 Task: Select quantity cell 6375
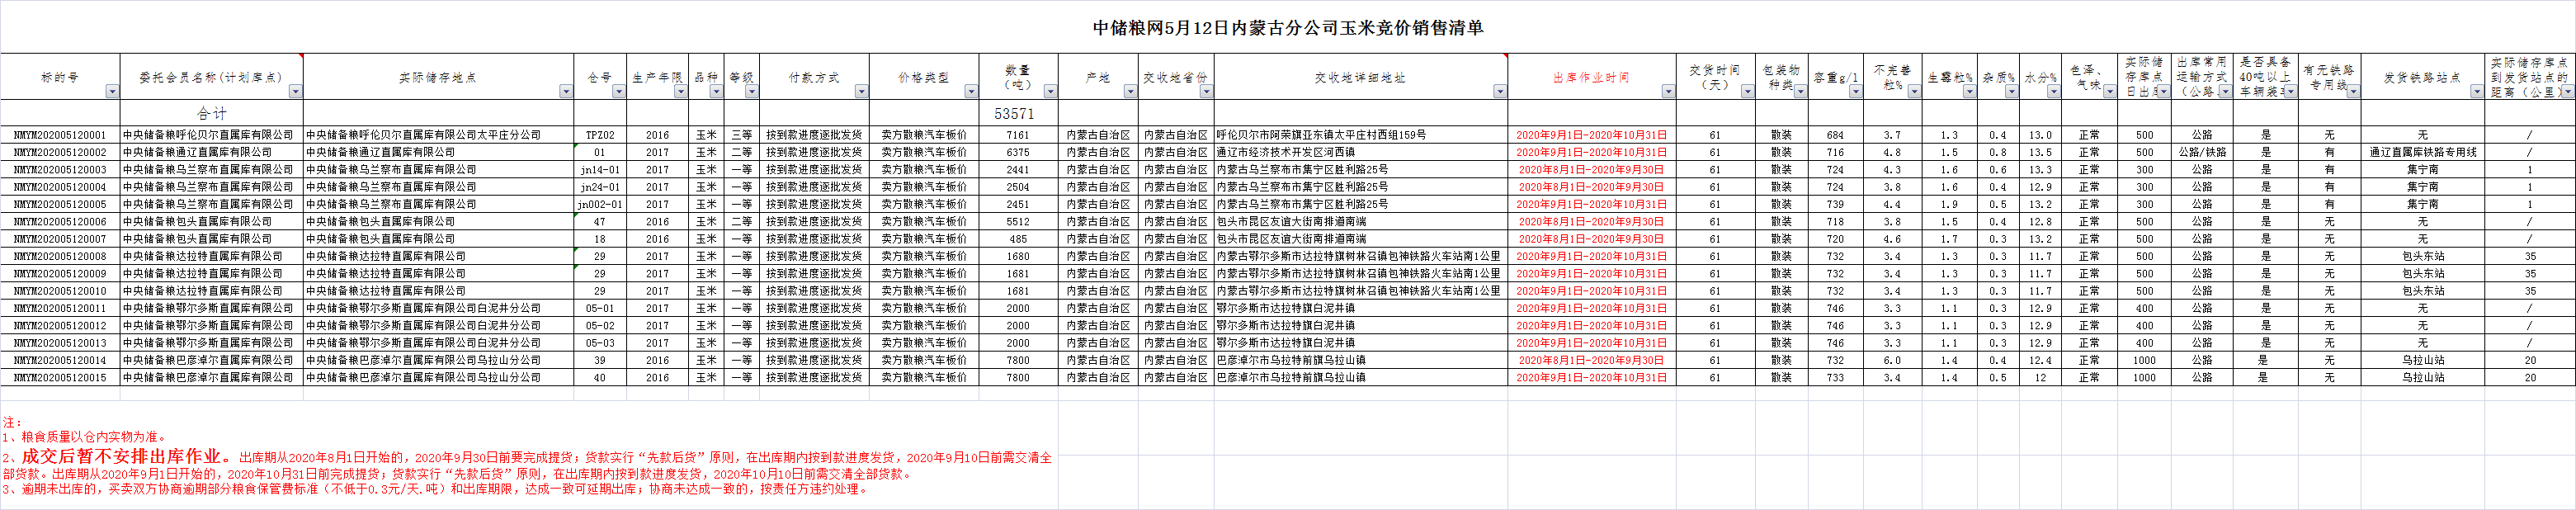click(1018, 152)
